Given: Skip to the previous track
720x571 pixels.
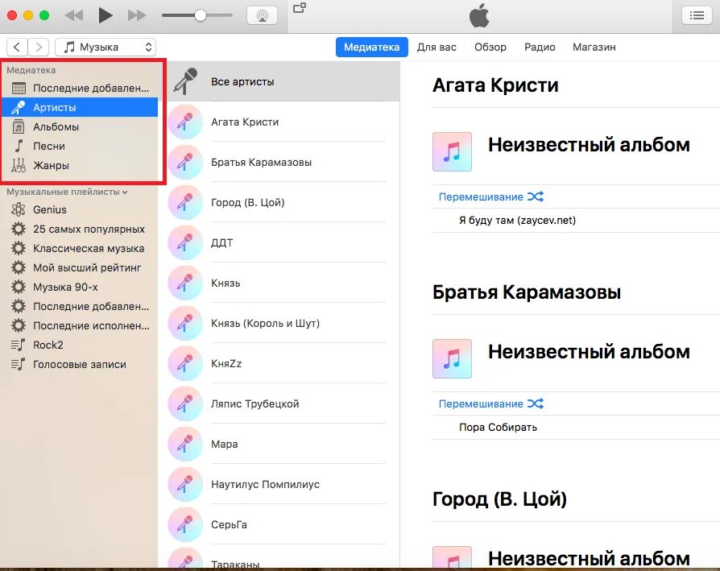Looking at the screenshot, I should click(x=74, y=15).
